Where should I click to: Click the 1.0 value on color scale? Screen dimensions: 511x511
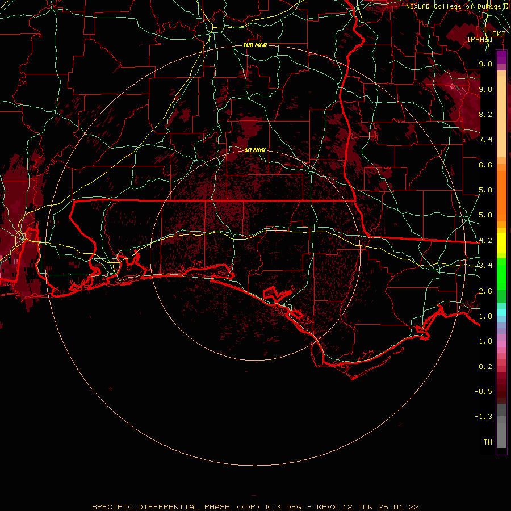[x=485, y=341]
